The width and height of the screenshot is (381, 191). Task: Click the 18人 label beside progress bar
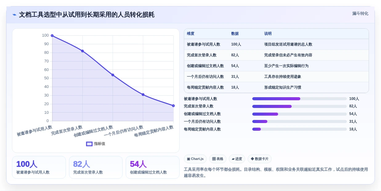point(353,129)
